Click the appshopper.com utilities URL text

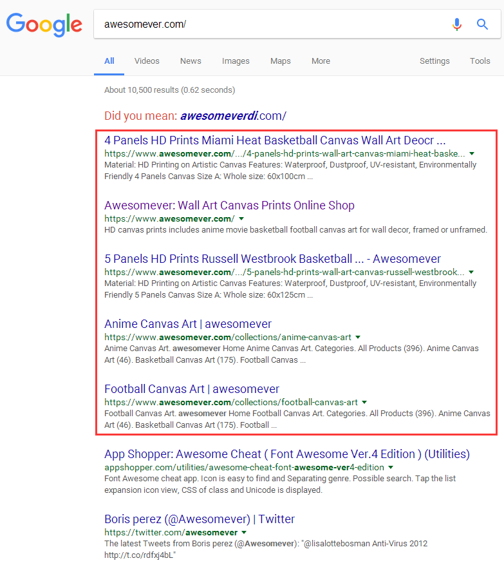pos(244,467)
